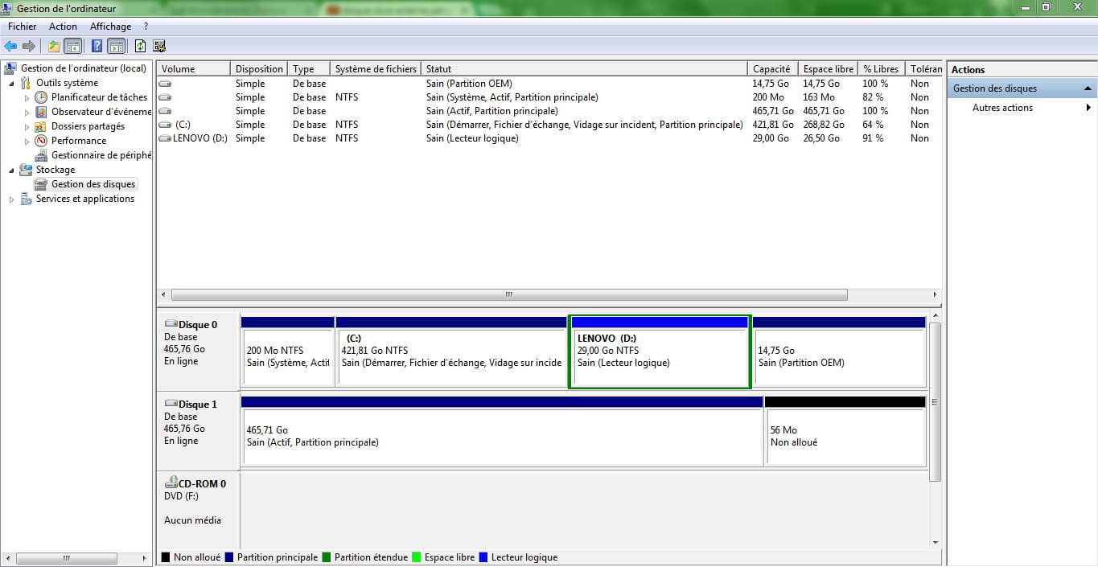Open Help via blue question mark icon
Image resolution: width=1098 pixels, height=567 pixels.
[97, 46]
